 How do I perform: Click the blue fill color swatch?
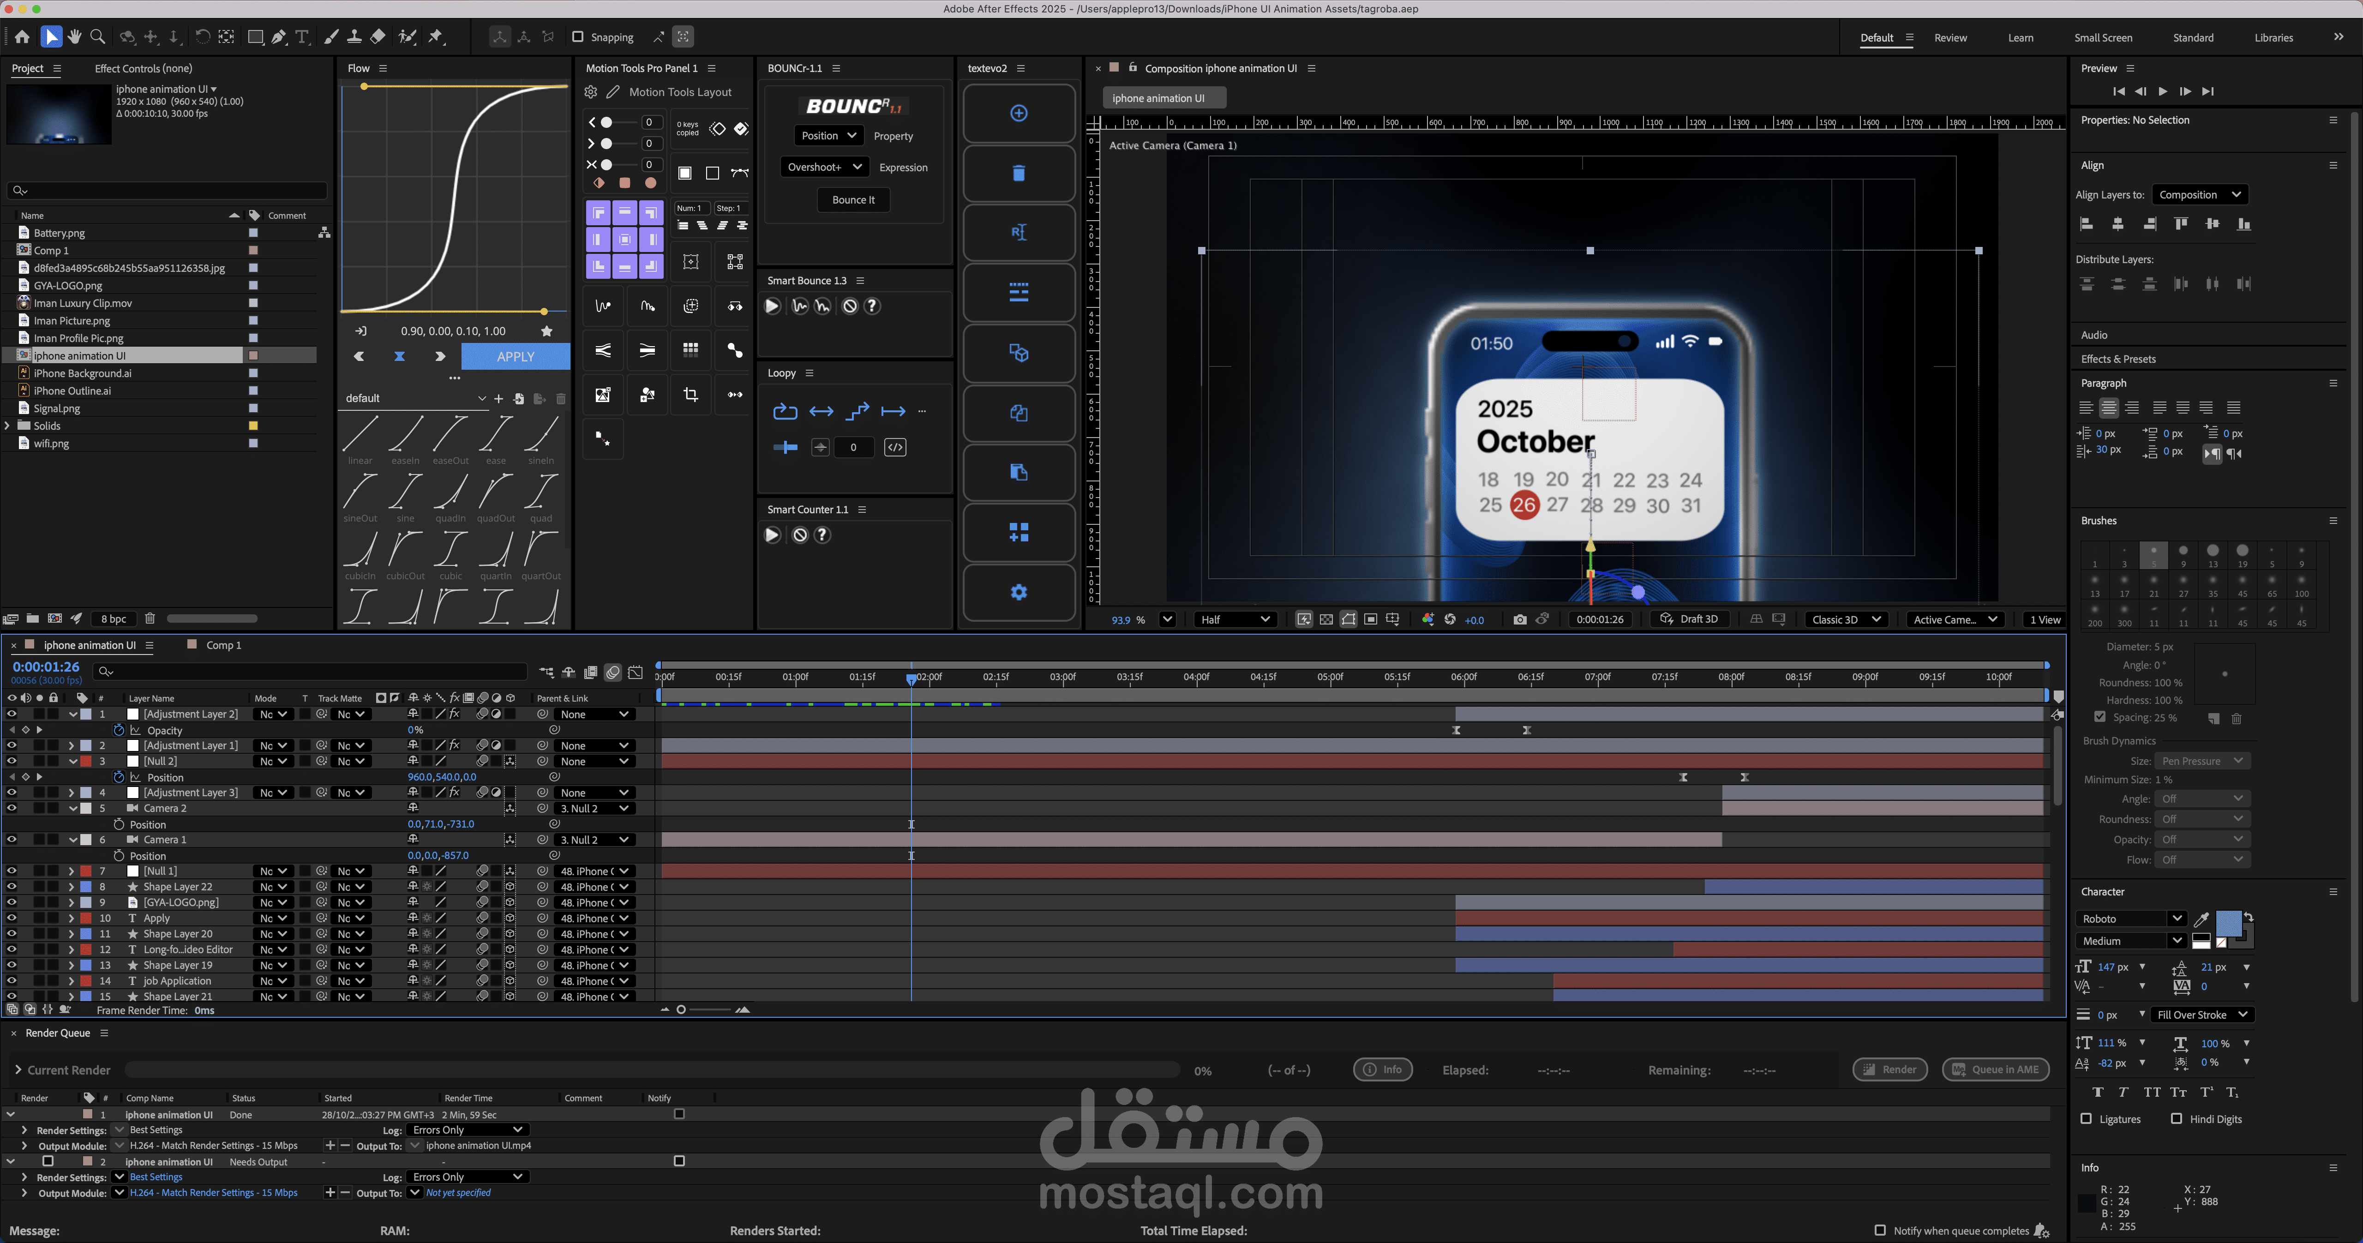pos(2228,923)
